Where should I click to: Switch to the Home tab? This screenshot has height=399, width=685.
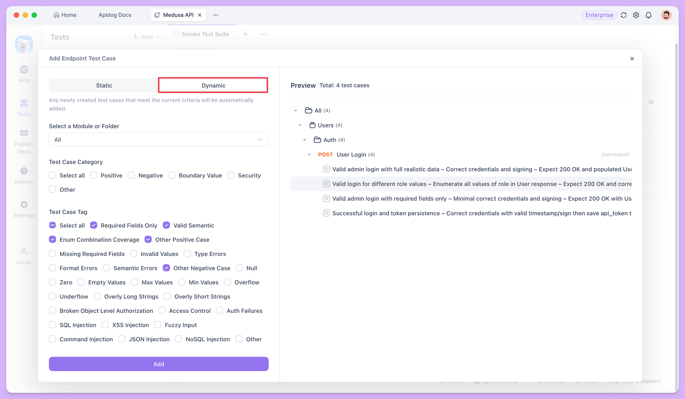pyautogui.click(x=65, y=15)
